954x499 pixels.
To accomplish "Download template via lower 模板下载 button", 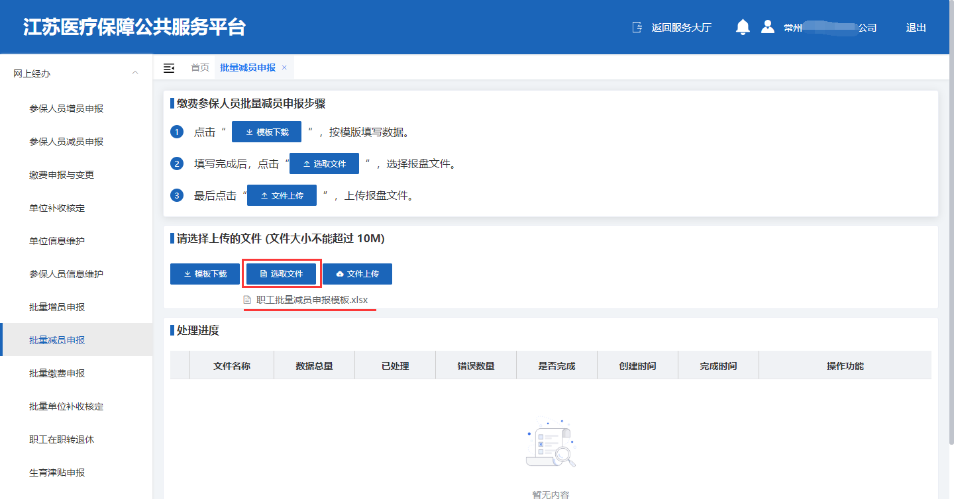I will pyautogui.click(x=205, y=274).
